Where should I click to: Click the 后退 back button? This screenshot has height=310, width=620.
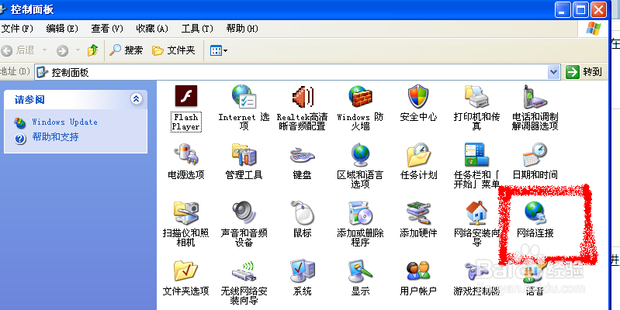coord(18,50)
